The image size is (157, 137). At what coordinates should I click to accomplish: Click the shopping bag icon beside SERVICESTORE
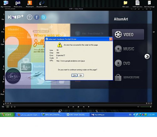tap(118, 77)
